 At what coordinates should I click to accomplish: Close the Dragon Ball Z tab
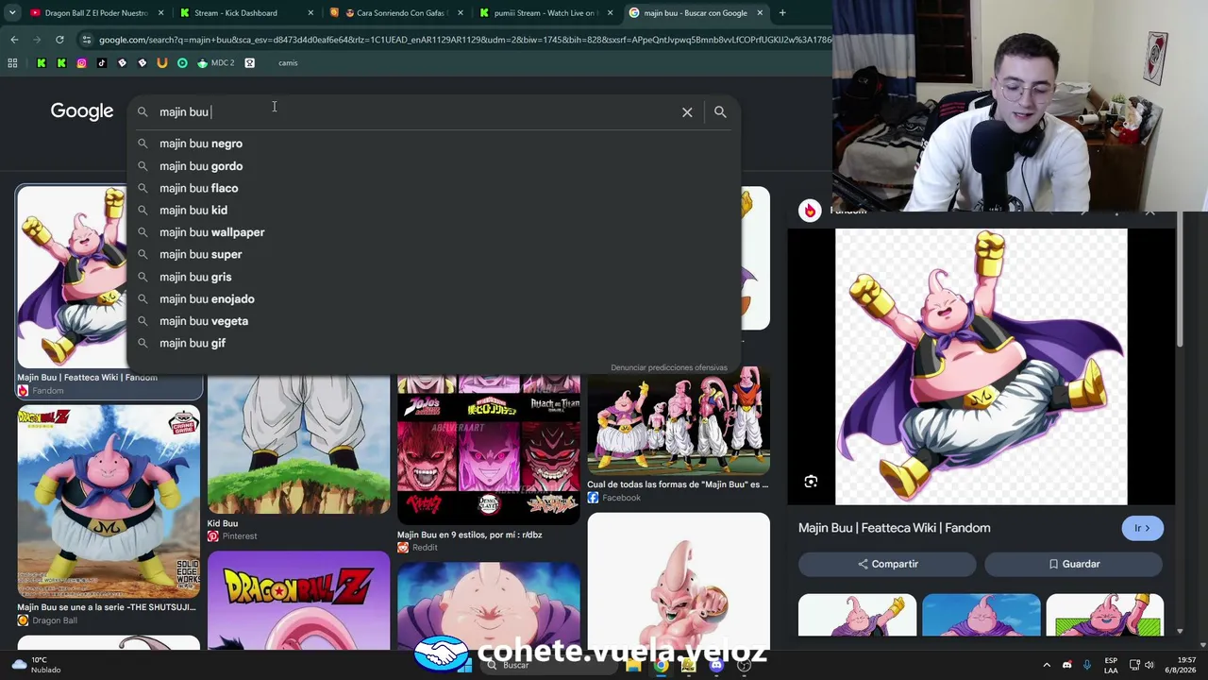point(160,13)
